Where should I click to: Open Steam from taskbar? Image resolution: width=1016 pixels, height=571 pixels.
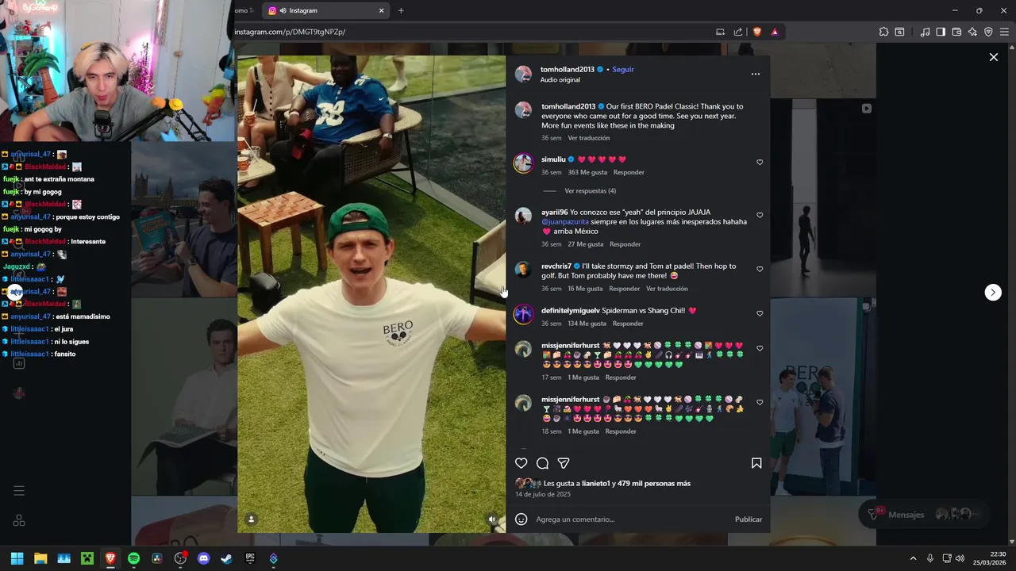click(x=227, y=558)
